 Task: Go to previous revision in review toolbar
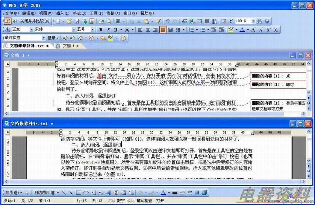pos(65,38)
